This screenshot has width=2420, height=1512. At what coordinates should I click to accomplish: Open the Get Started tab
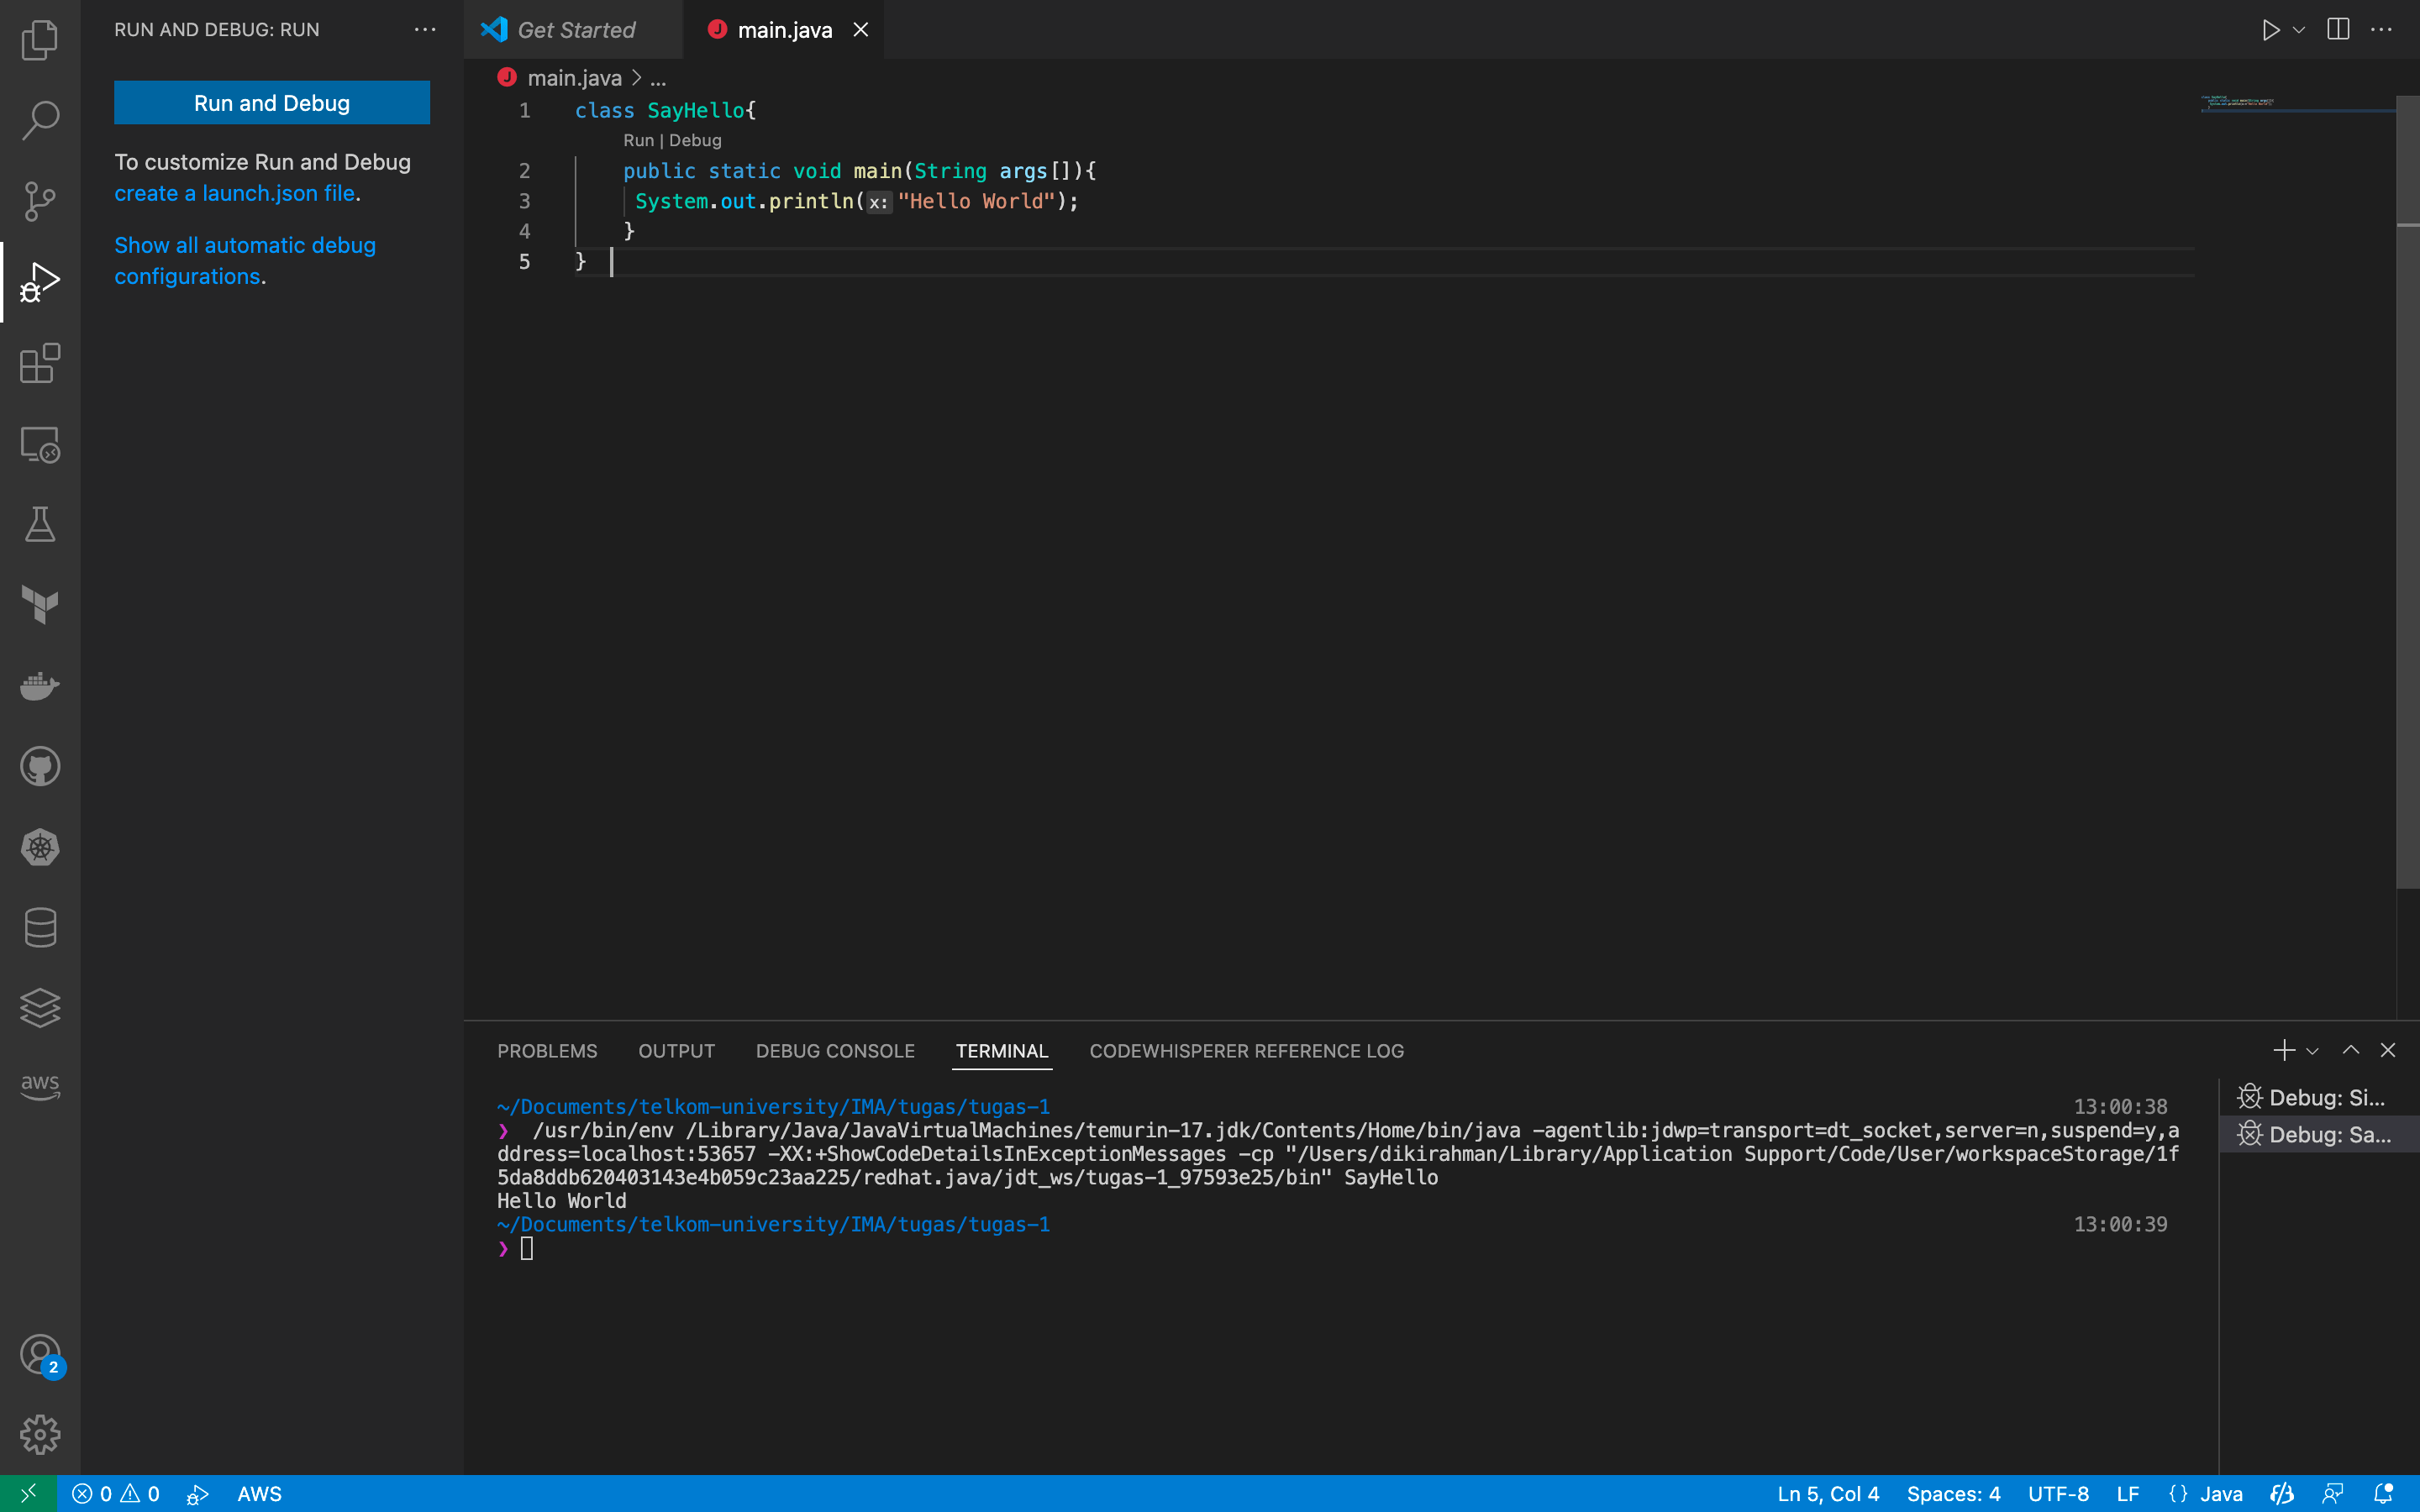coord(575,29)
